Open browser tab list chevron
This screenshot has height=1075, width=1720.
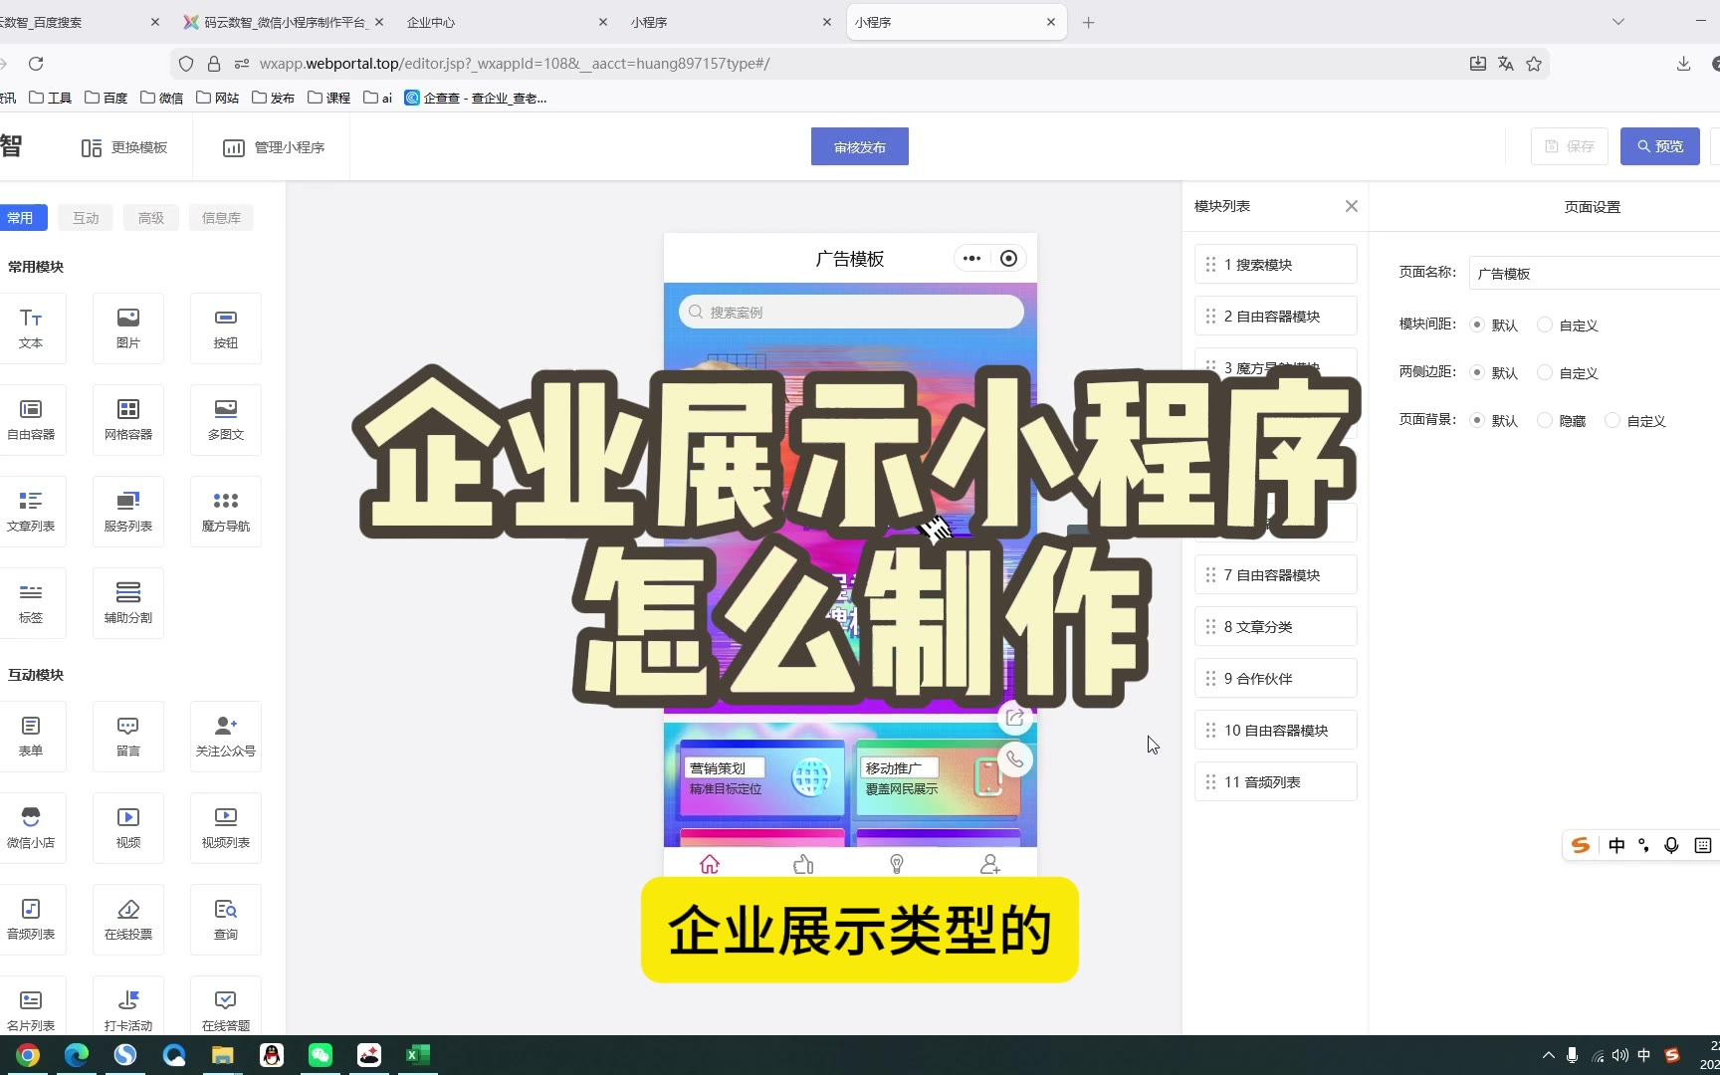[x=1617, y=22]
